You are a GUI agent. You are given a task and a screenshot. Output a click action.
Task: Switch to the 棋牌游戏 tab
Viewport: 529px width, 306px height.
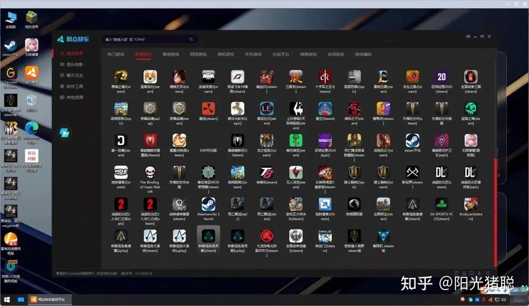tap(309, 54)
